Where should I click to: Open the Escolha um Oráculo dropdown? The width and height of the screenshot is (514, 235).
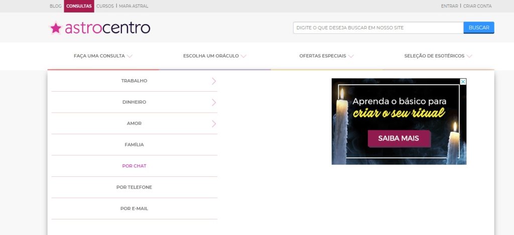click(215, 56)
